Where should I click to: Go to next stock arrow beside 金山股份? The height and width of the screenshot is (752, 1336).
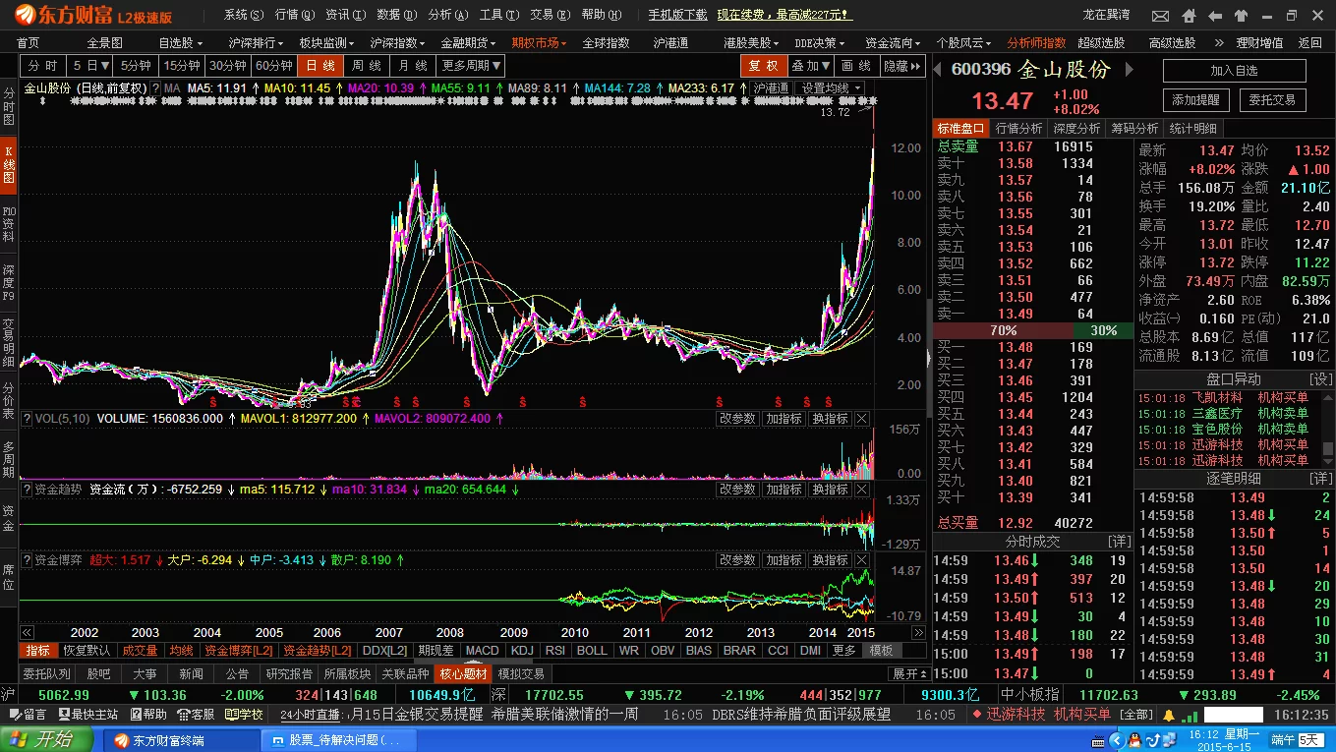pyautogui.click(x=1128, y=69)
